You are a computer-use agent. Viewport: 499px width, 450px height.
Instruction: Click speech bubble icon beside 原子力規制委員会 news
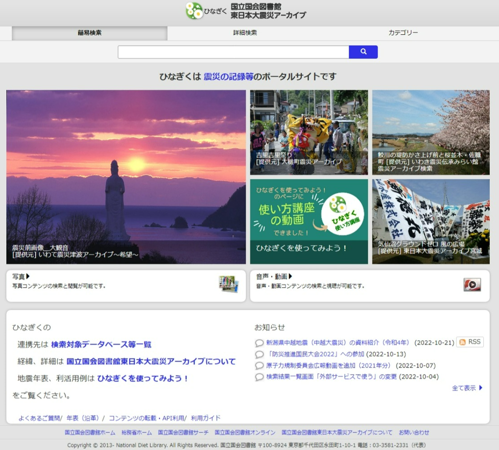[x=260, y=366]
